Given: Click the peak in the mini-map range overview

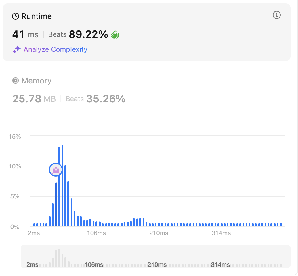Looking at the screenshot, I should [59, 258].
